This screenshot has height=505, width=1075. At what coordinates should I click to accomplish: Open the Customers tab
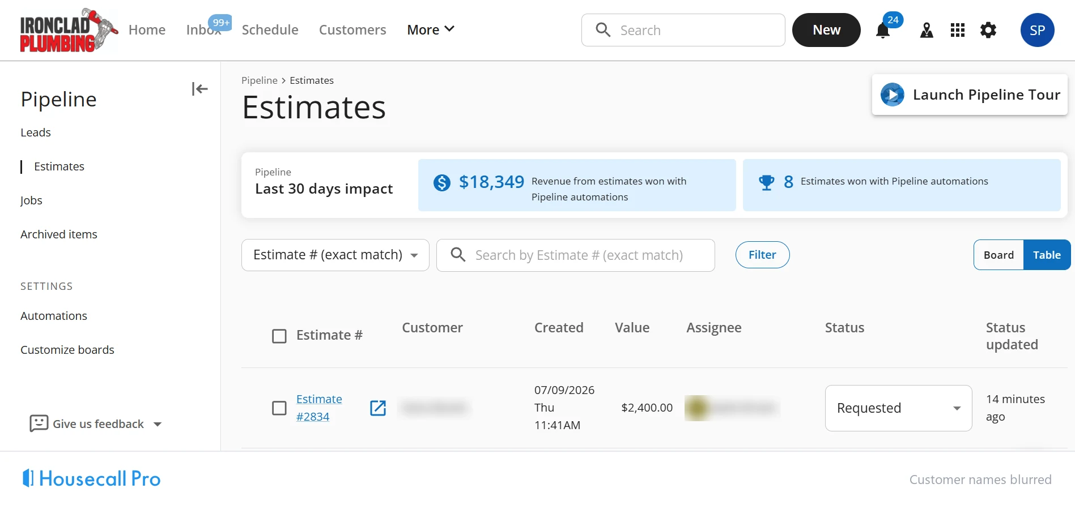[352, 29]
